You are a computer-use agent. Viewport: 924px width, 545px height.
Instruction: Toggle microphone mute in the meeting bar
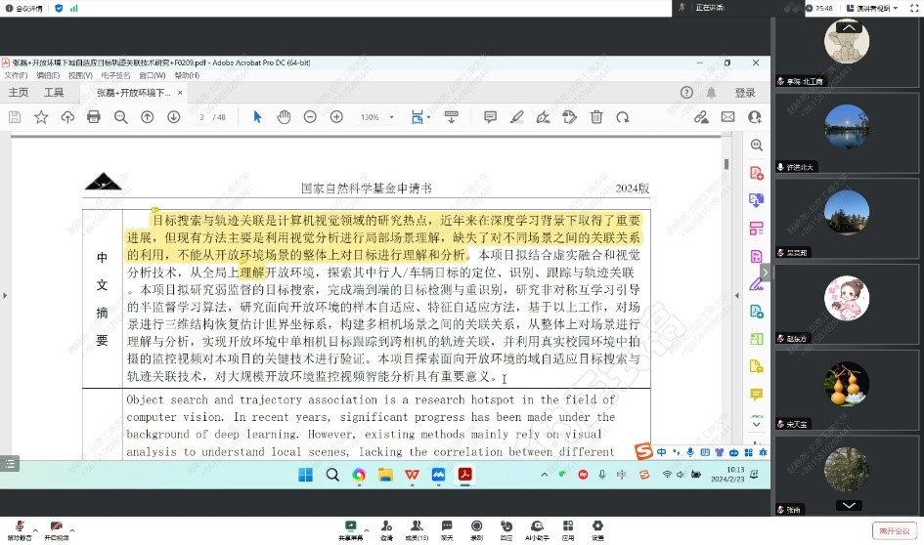pos(19,527)
